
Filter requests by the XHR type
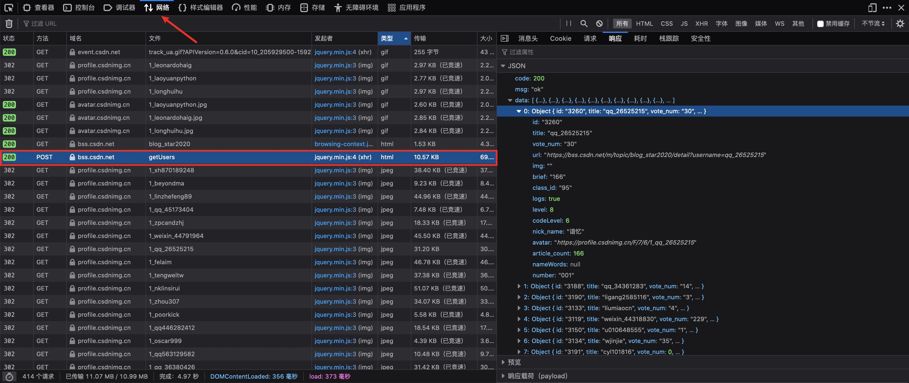click(701, 23)
